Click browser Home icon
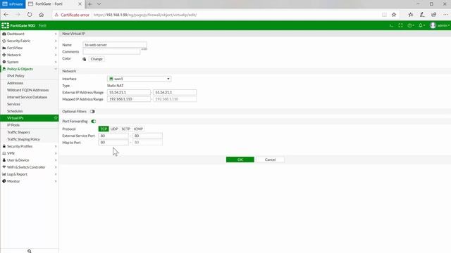Screen dimensions: 451x253 click(x=42, y=15)
